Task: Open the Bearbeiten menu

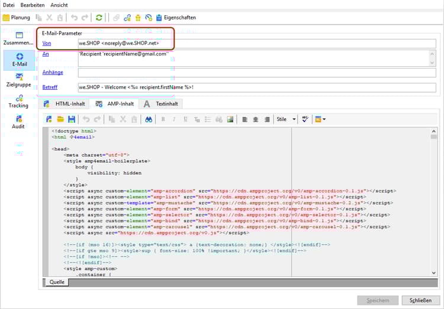Action: [33, 5]
